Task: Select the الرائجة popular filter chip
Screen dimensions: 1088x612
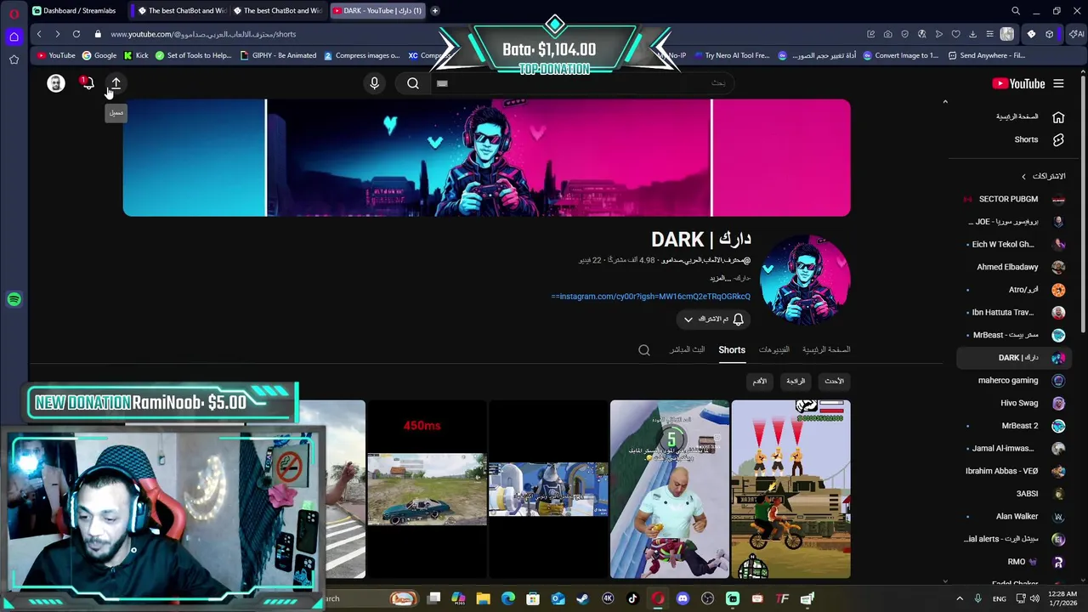Action: coord(796,381)
